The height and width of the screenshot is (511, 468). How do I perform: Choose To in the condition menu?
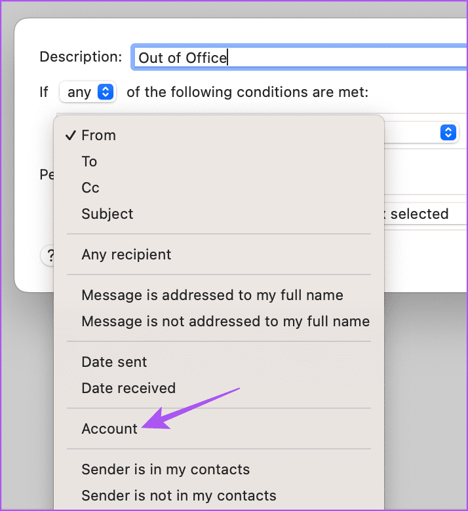pyautogui.click(x=219, y=162)
